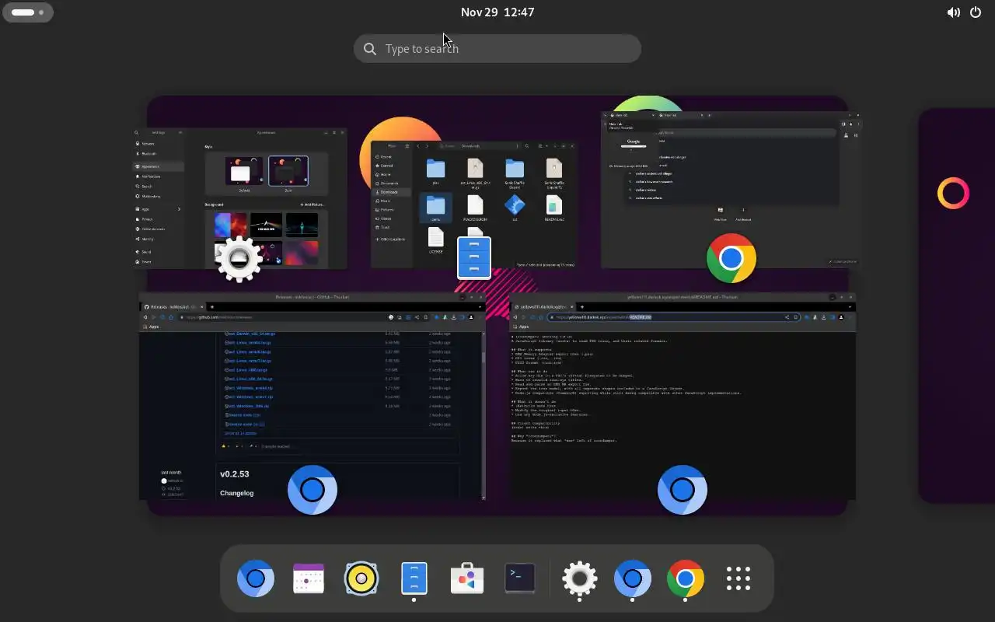Select the Thorium README window badge
This screenshot has height=622, width=995.
pyautogui.click(x=683, y=490)
